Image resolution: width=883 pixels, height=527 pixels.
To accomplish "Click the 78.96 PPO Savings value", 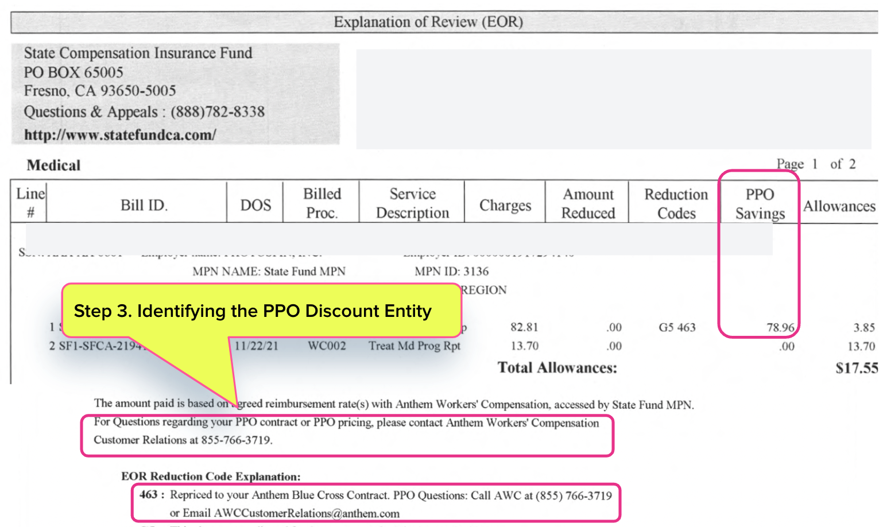I will [781, 327].
